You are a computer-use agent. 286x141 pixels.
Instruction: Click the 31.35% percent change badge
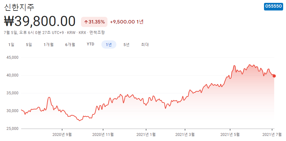[x=94, y=22]
